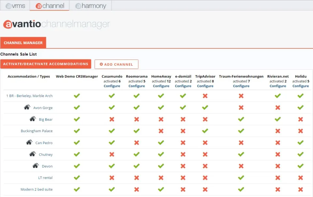Click Rivieran.net cross for Chutney
Viewport: 313px width, 197px height.
[x=278, y=154]
